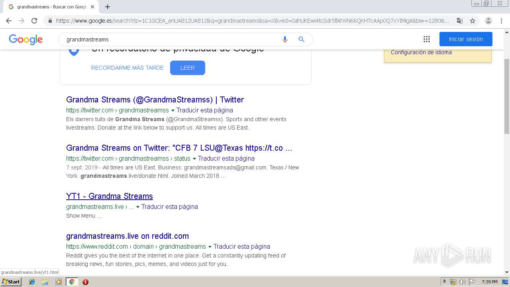This screenshot has height=287, width=510.
Task: Open grandmastreams.live on reddit.com result
Action: [127, 236]
